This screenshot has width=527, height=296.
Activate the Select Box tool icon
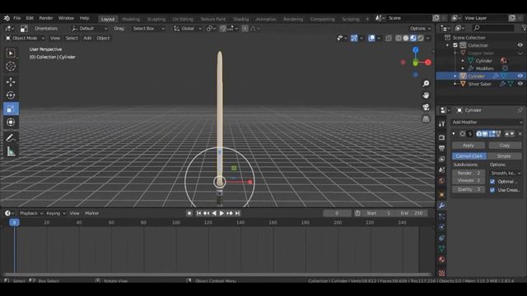coord(11,53)
